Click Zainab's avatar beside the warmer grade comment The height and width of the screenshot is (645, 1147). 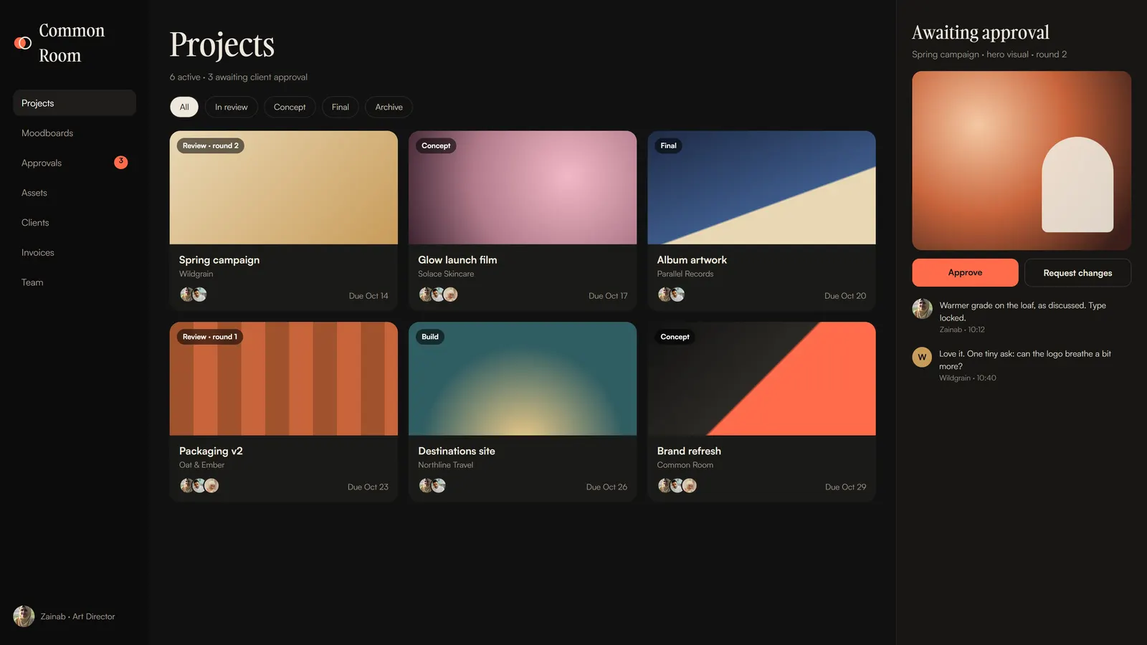click(922, 309)
